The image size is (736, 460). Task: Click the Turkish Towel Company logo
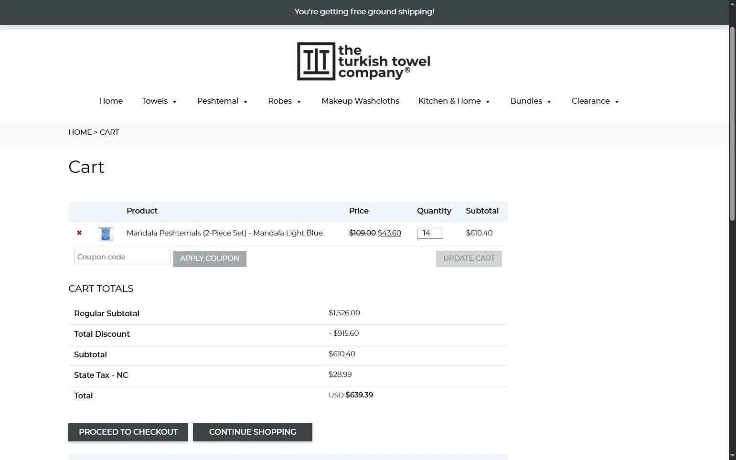364,61
